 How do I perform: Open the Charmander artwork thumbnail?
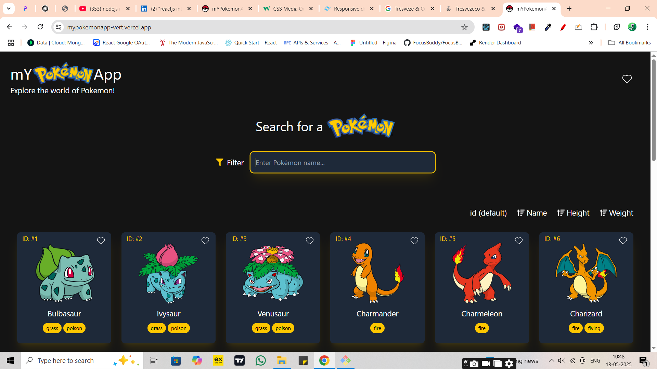377,273
